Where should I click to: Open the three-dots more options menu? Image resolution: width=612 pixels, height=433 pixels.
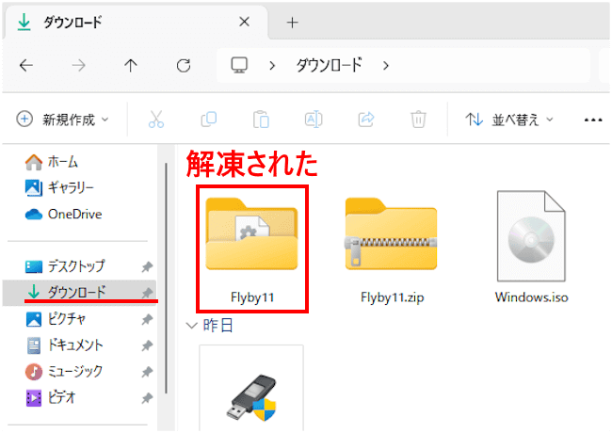593,120
